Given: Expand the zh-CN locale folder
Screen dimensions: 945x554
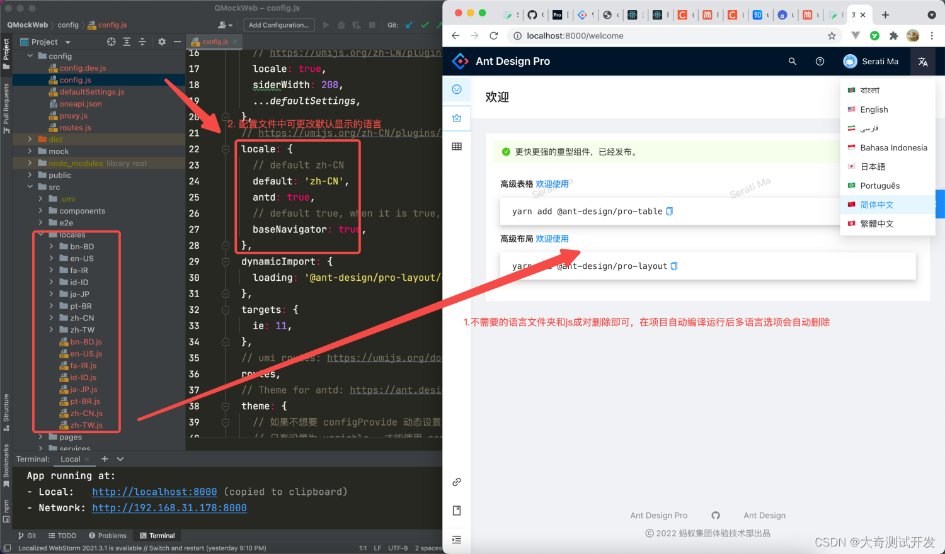Looking at the screenshot, I should point(52,318).
